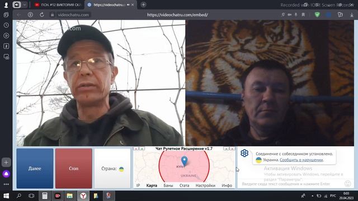Launch Alice assistant from sidebar
The height and width of the screenshot is (201, 358).
[6, 174]
